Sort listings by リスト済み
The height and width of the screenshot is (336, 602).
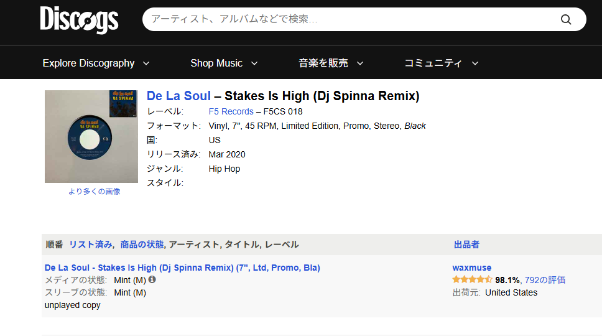pos(91,245)
